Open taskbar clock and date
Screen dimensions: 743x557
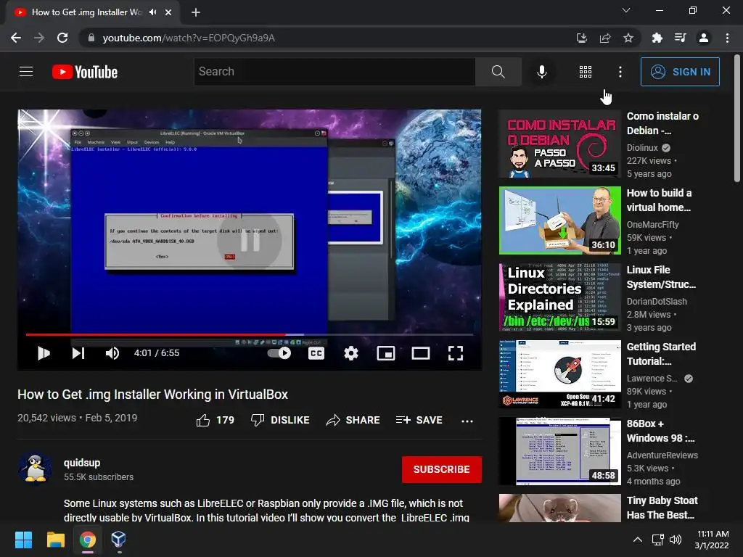coord(712,540)
